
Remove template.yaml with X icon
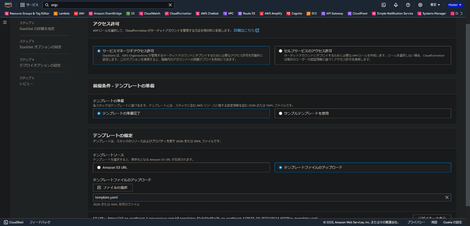point(447,197)
